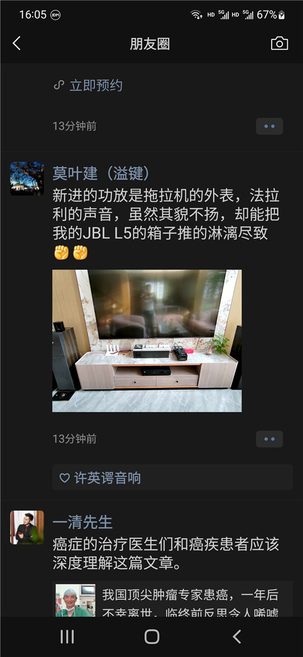Screen dimensions: 303x657
Task: Expand like/comment options under TV photo
Action: pos(270,439)
